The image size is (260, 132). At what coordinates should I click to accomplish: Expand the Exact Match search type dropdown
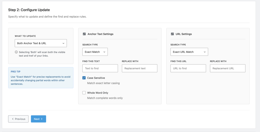[95, 52]
